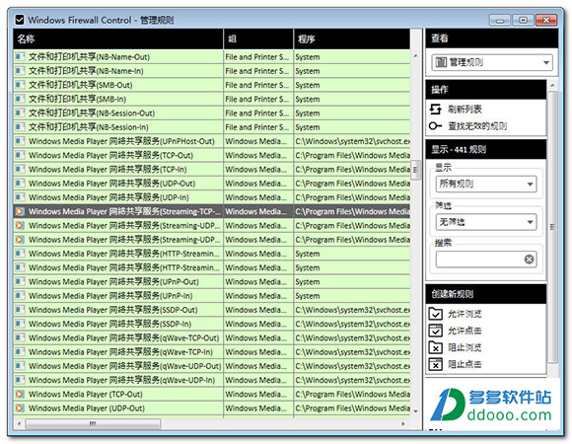The width and height of the screenshot is (572, 444).
Task: Select the 网络共享服务(UPnP-In) rule row
Action: click(x=212, y=296)
